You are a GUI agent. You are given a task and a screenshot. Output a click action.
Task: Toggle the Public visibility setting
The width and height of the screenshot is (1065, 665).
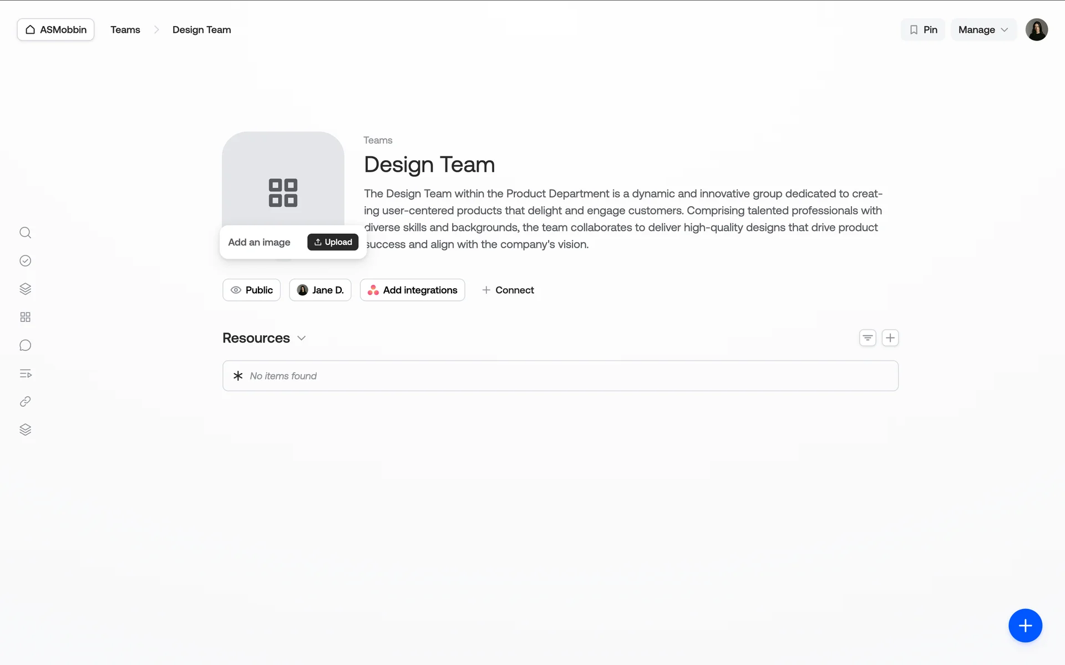251,290
